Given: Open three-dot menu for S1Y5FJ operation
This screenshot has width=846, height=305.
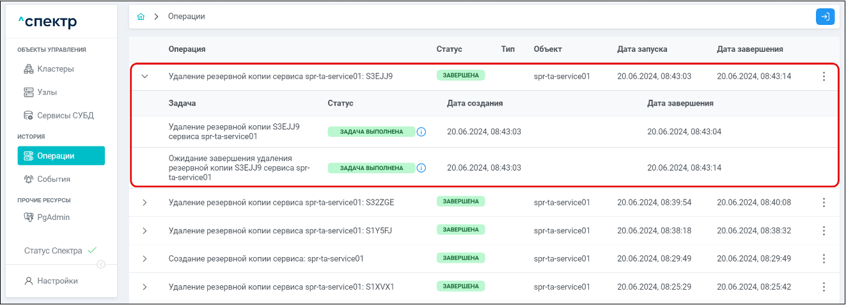Looking at the screenshot, I should point(824,231).
